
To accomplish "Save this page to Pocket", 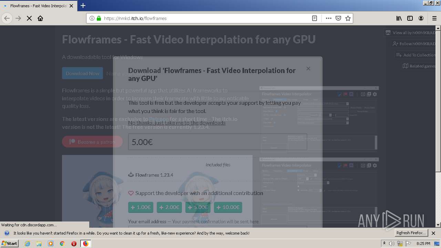I will [338, 18].
